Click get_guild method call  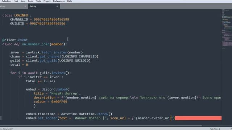point(48,61)
